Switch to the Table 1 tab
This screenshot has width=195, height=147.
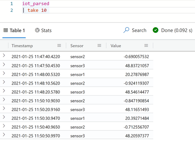coord(14,31)
